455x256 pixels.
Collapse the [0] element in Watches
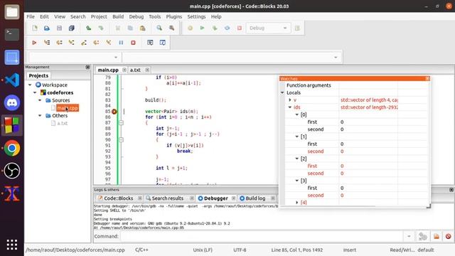tap(297, 114)
